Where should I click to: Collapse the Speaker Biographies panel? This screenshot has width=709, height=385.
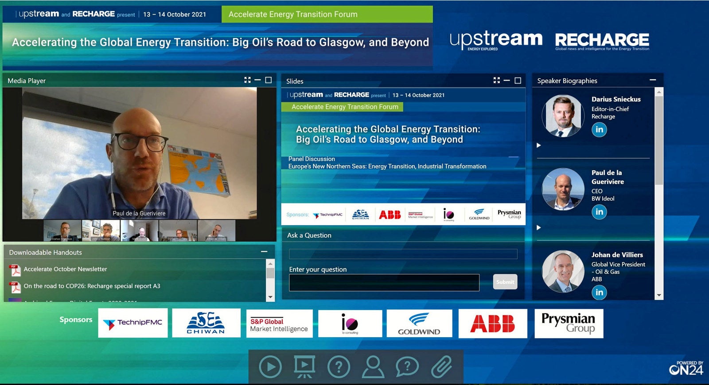pyautogui.click(x=652, y=80)
